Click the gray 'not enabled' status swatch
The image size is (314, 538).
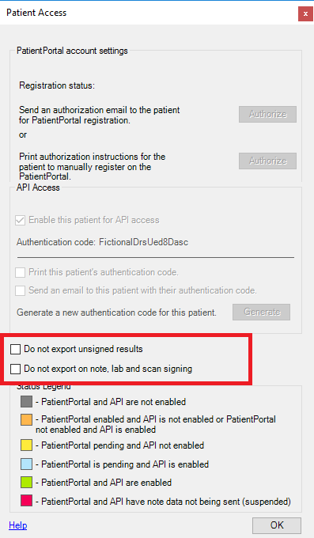(26, 401)
